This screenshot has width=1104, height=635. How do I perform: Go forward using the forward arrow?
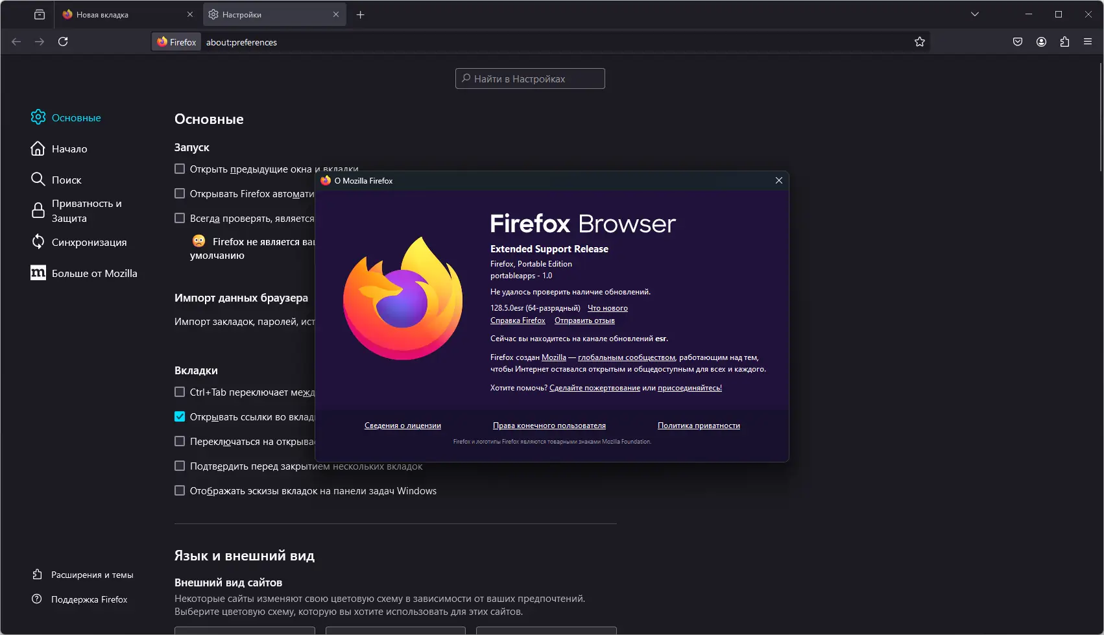[x=40, y=42]
